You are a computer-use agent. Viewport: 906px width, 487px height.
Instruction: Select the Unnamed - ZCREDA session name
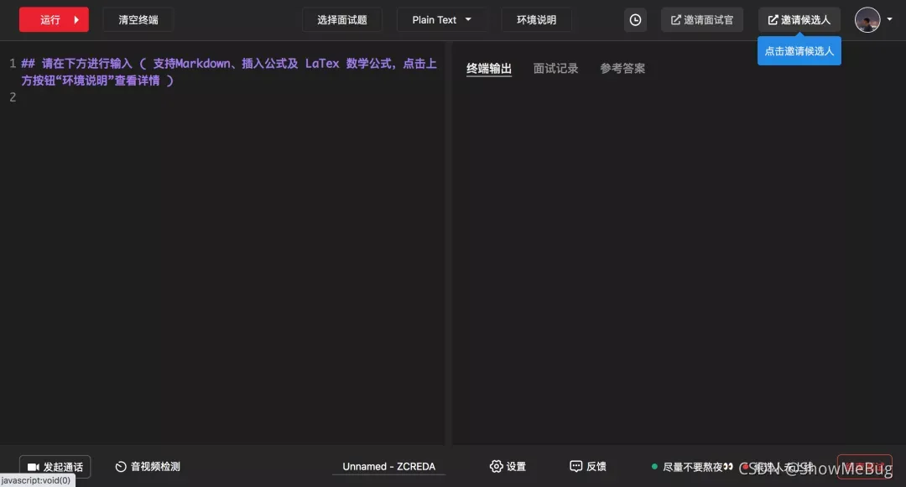click(x=389, y=466)
